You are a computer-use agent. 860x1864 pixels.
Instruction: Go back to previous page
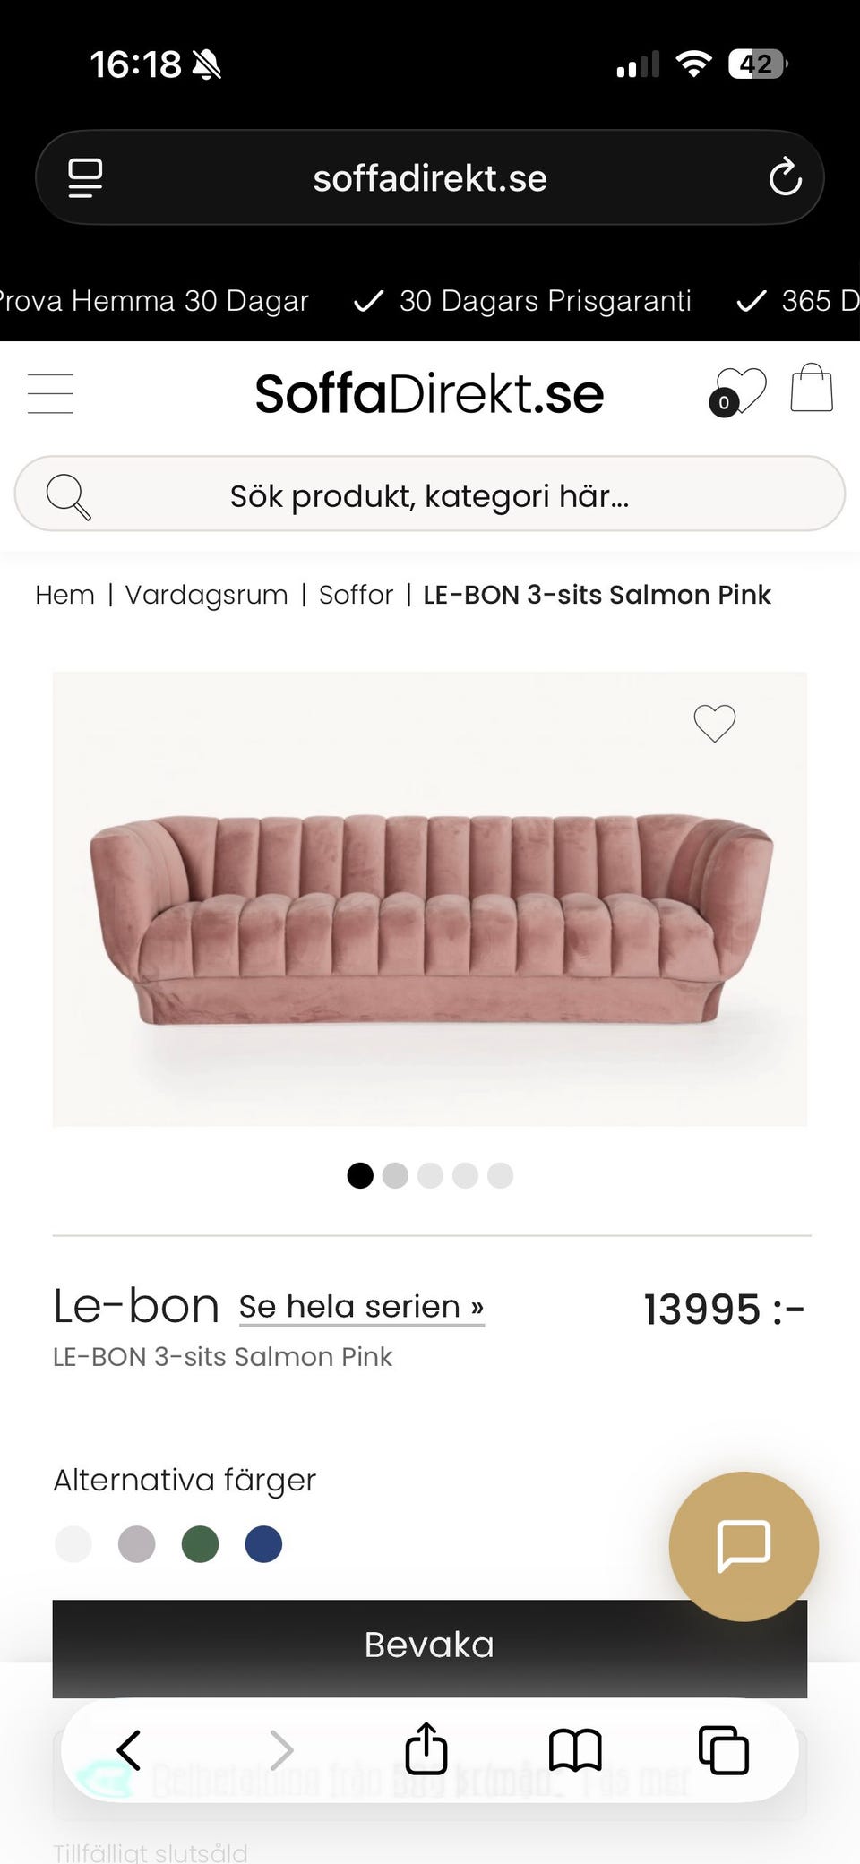point(130,1749)
